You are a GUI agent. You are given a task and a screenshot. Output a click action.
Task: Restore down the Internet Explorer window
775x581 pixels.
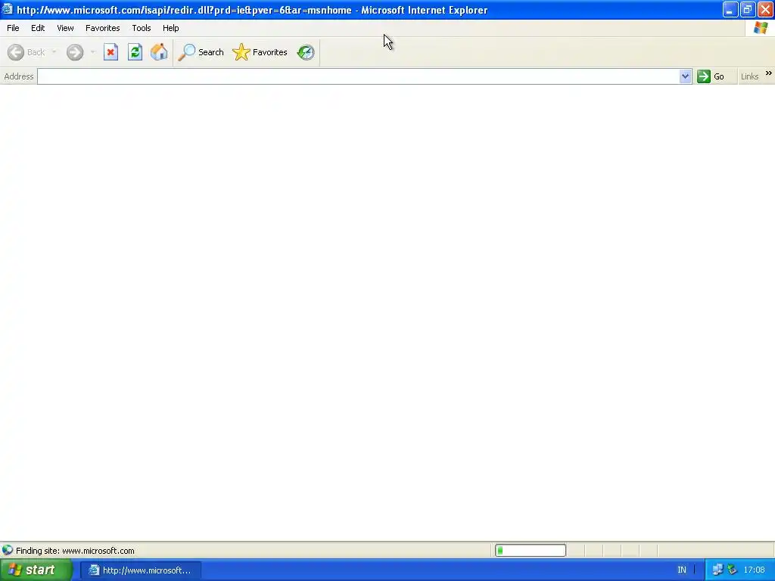(748, 9)
